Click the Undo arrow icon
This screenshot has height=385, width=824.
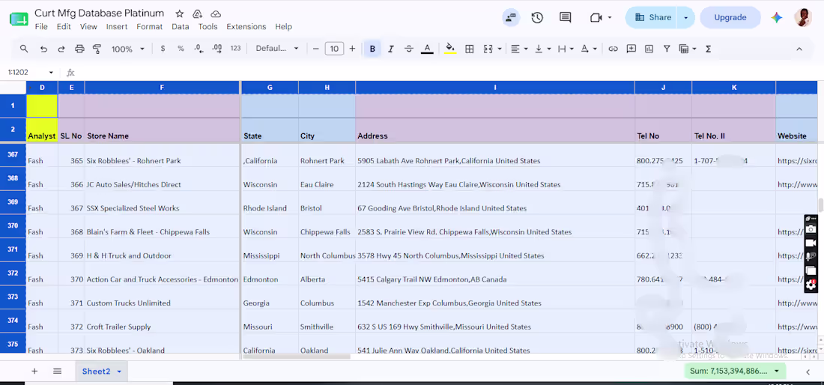pos(43,49)
